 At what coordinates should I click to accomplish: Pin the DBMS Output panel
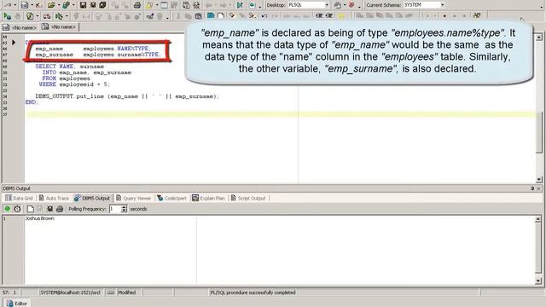coord(532,188)
